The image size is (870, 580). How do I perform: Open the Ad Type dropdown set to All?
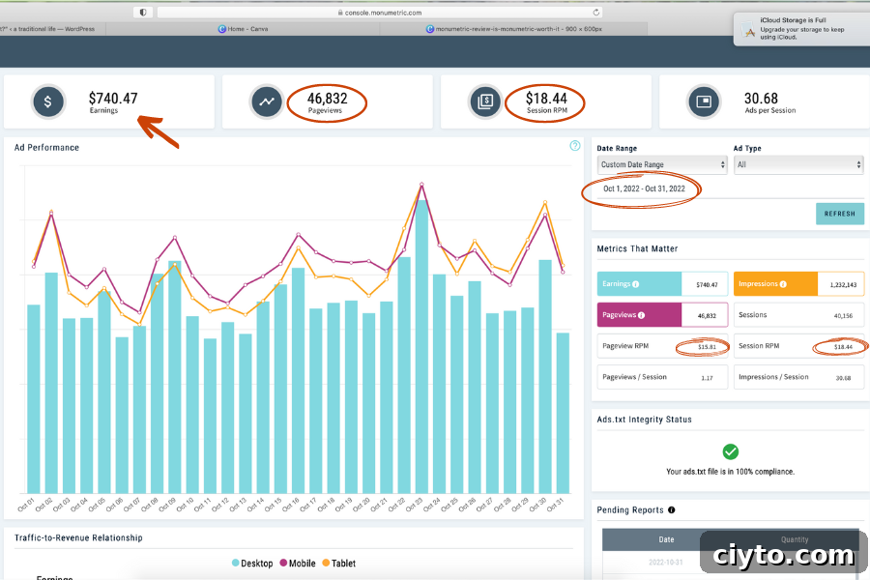coord(798,165)
